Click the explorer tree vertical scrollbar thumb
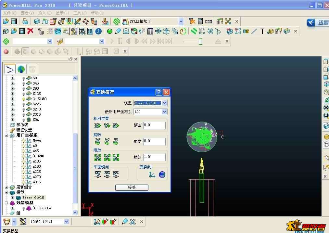329x233 pixels. click(x=75, y=168)
